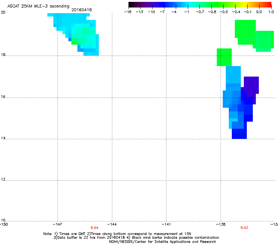Screen dimensions: 278x244
Task: Click the "ASCAT 25KM MLE-3 ascending" title
Action: click(38, 6)
